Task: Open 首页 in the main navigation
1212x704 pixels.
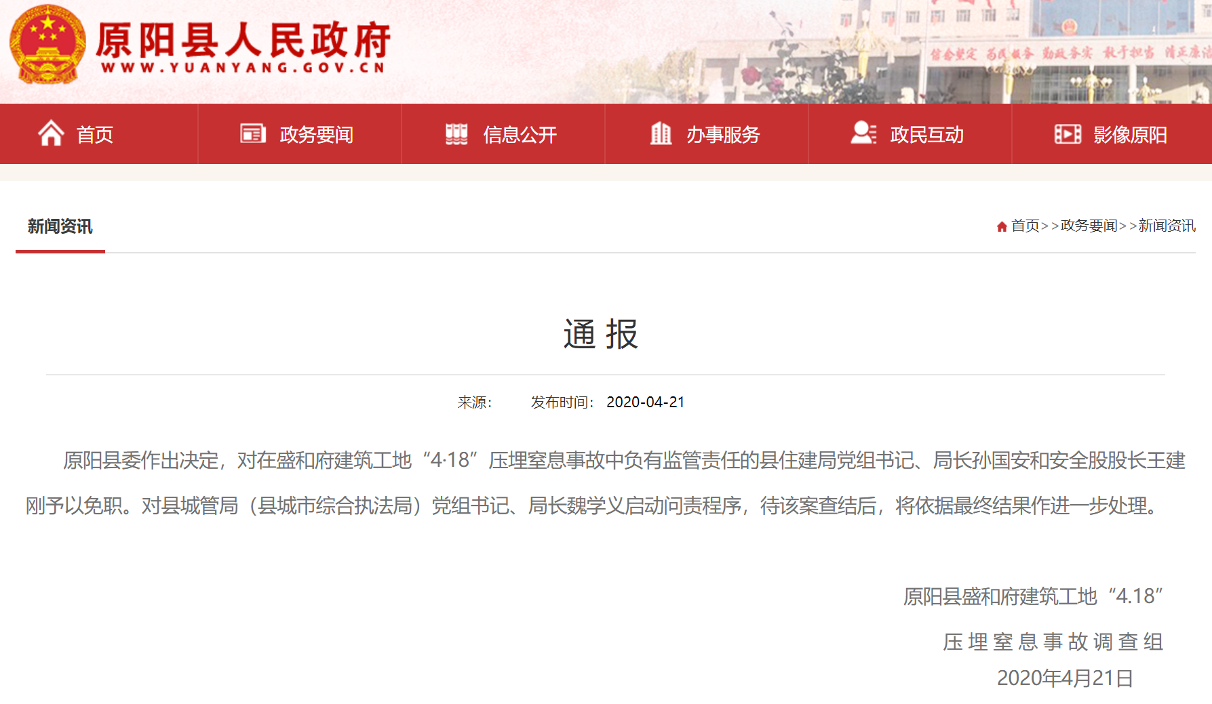Action: 95,135
